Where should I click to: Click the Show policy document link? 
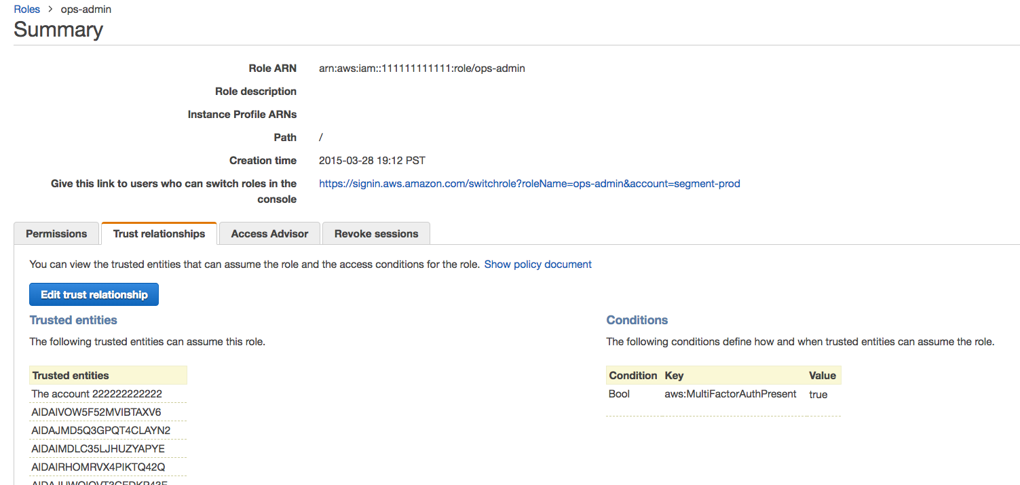coord(537,265)
